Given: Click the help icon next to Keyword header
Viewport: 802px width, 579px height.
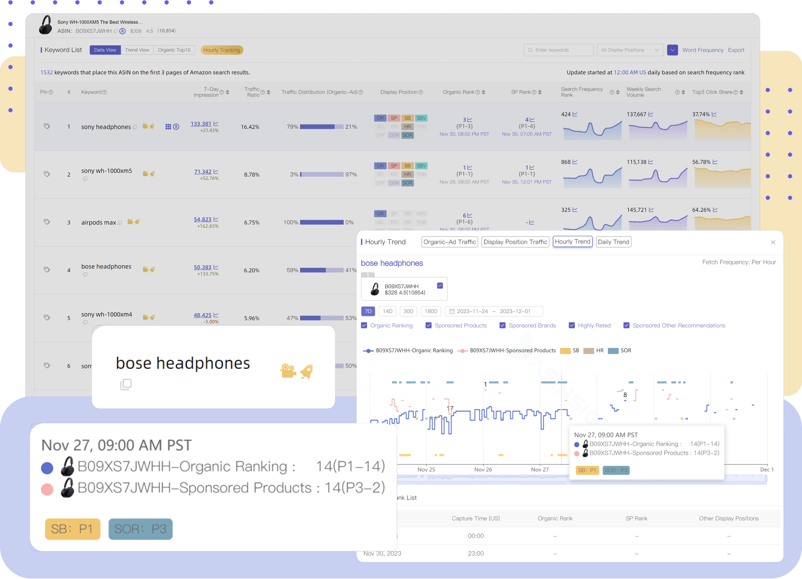Looking at the screenshot, I should click(104, 92).
